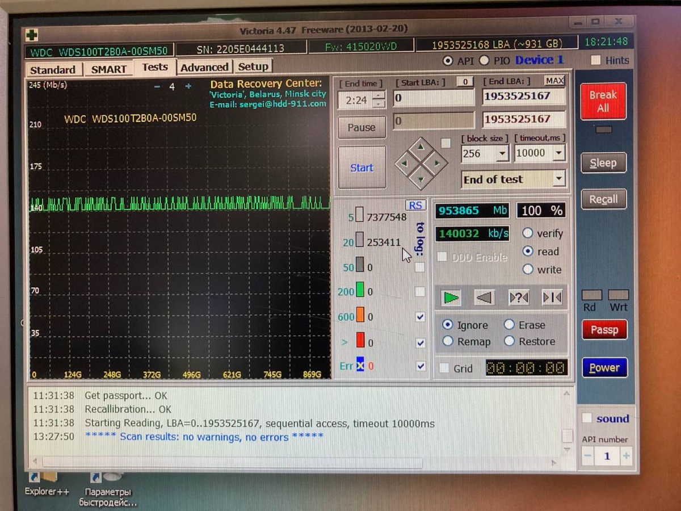
Task: Enable the Grid checkbox
Action: coord(444,368)
